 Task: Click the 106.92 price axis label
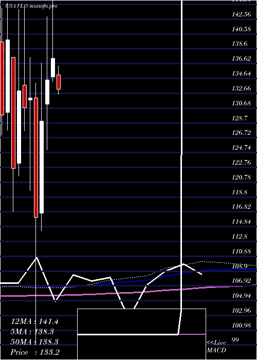click(242, 281)
